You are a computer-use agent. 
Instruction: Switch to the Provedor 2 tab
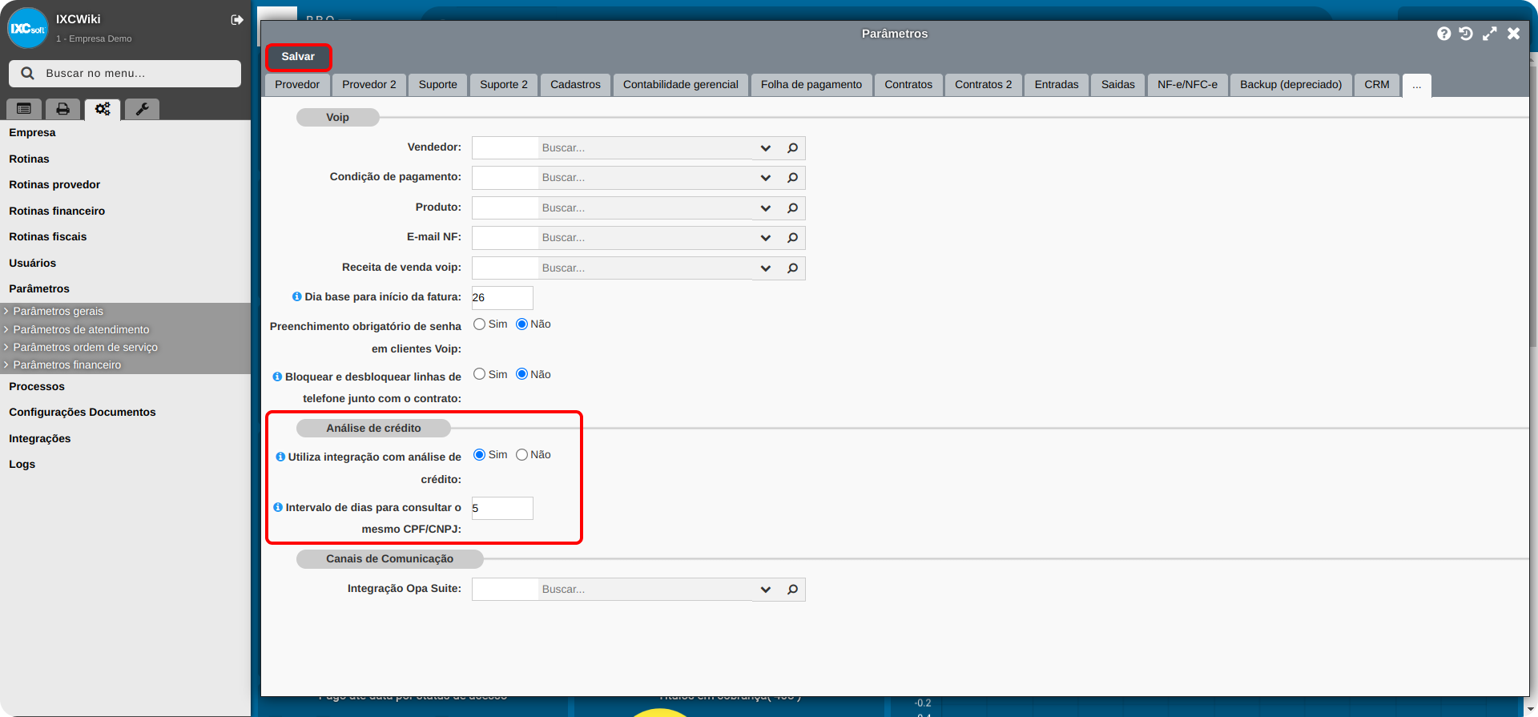point(369,85)
